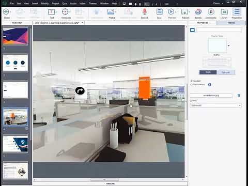
Task: Click the delete image trash icon
Action: click(239, 96)
